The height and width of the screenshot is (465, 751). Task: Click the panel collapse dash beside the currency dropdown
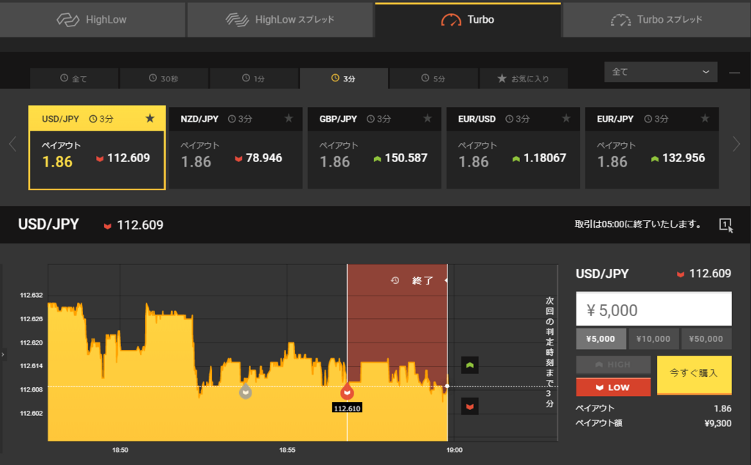click(x=734, y=72)
